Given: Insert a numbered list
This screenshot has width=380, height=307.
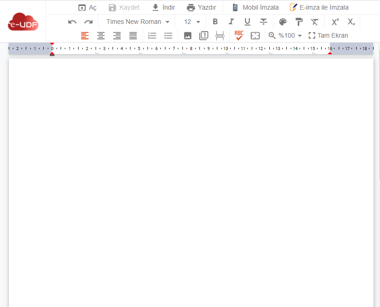Looking at the screenshot, I should click(x=152, y=36).
